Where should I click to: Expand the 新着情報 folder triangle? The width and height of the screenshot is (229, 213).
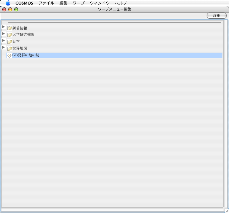tap(3, 27)
